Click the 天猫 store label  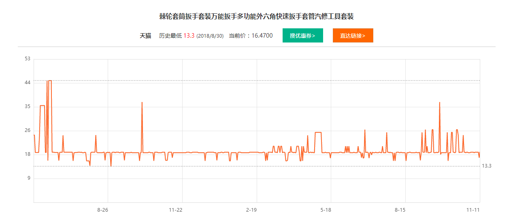point(145,36)
